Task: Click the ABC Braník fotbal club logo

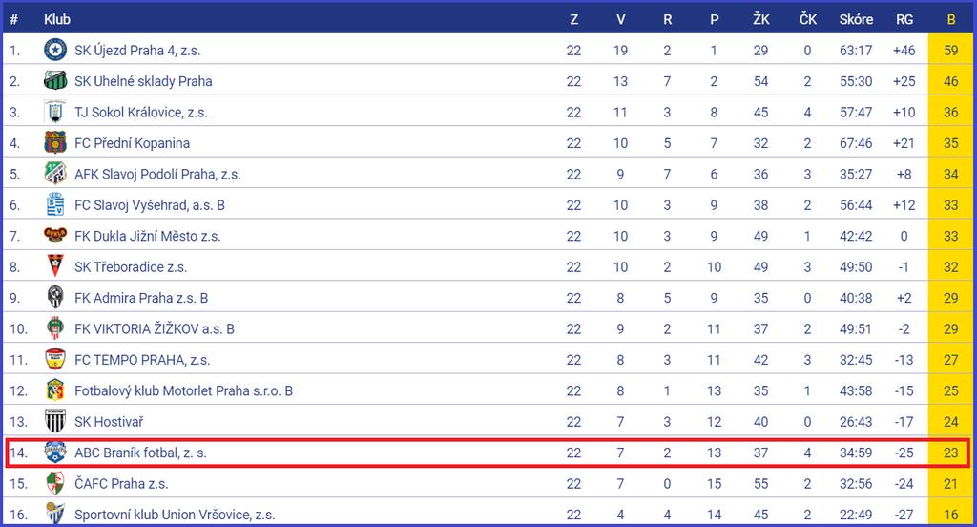Action: coord(55,453)
